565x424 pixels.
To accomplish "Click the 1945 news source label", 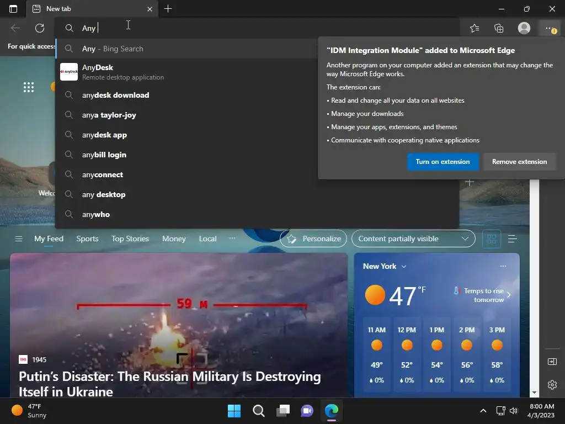I will point(39,360).
